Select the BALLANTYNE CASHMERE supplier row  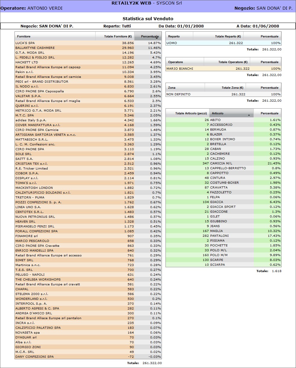point(88,48)
